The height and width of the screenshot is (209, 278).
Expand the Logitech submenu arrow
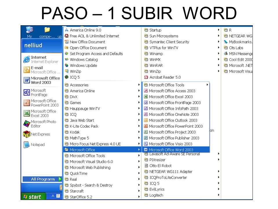pos(219,195)
